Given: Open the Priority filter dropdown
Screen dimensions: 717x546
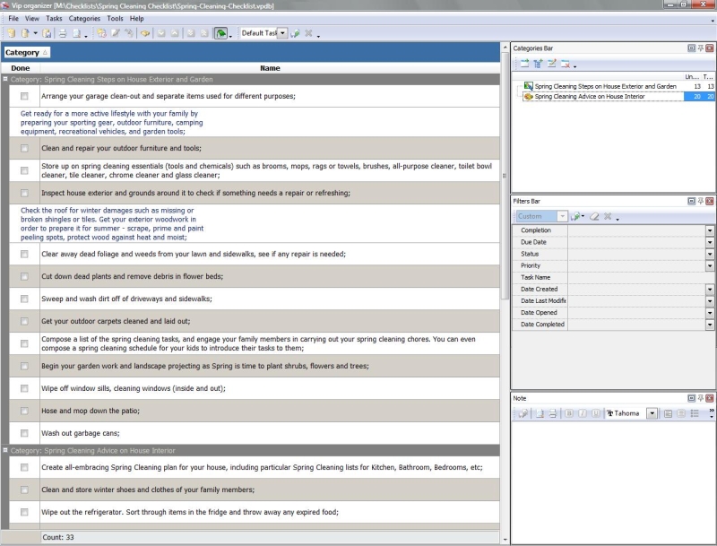Looking at the screenshot, I should click(710, 265).
